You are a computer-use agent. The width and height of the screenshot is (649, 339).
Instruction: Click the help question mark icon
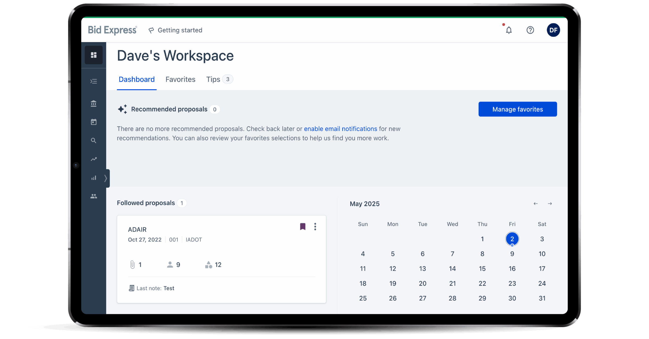(x=530, y=30)
